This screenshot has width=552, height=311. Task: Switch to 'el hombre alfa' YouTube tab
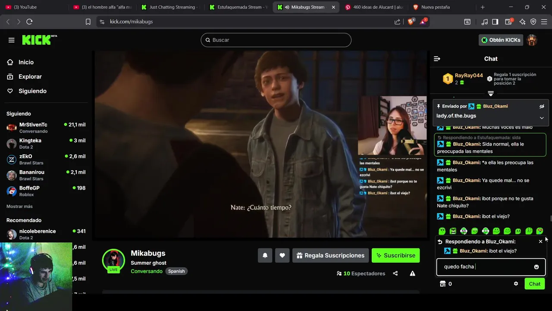tap(103, 7)
